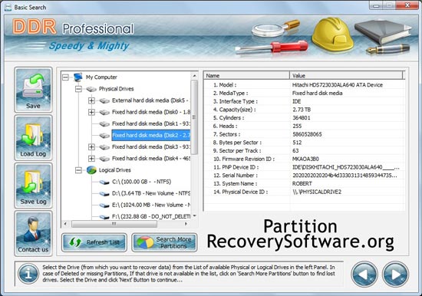
Task: Click the Save Log folder button
Action: [33, 185]
